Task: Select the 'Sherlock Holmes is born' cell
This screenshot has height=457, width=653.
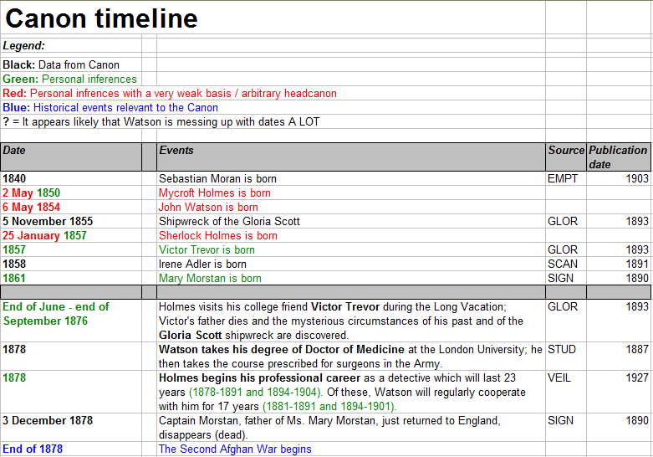Action: pyautogui.click(x=218, y=235)
